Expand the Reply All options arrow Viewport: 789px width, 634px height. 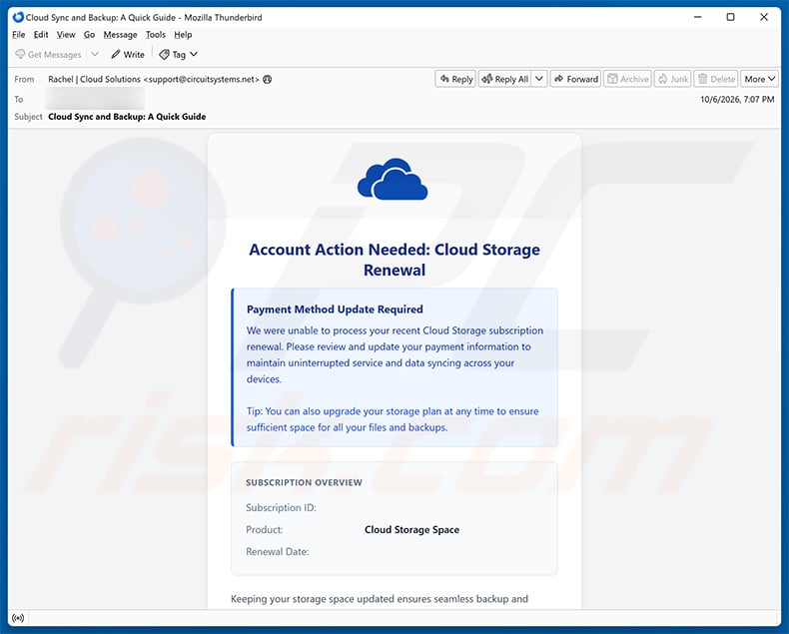tap(539, 79)
